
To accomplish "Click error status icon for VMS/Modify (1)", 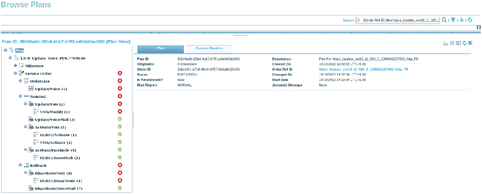I will [120, 111].
